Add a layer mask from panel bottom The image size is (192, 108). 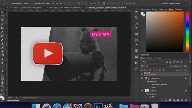pyautogui.click(x=170, y=100)
